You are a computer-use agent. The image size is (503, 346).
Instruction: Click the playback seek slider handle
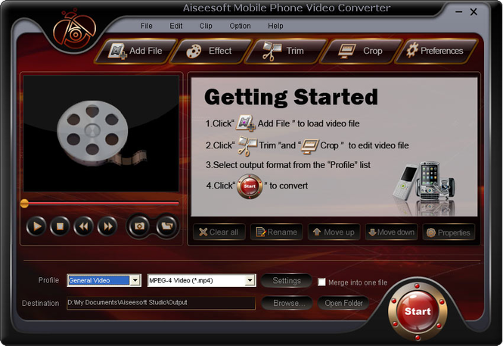(x=24, y=204)
